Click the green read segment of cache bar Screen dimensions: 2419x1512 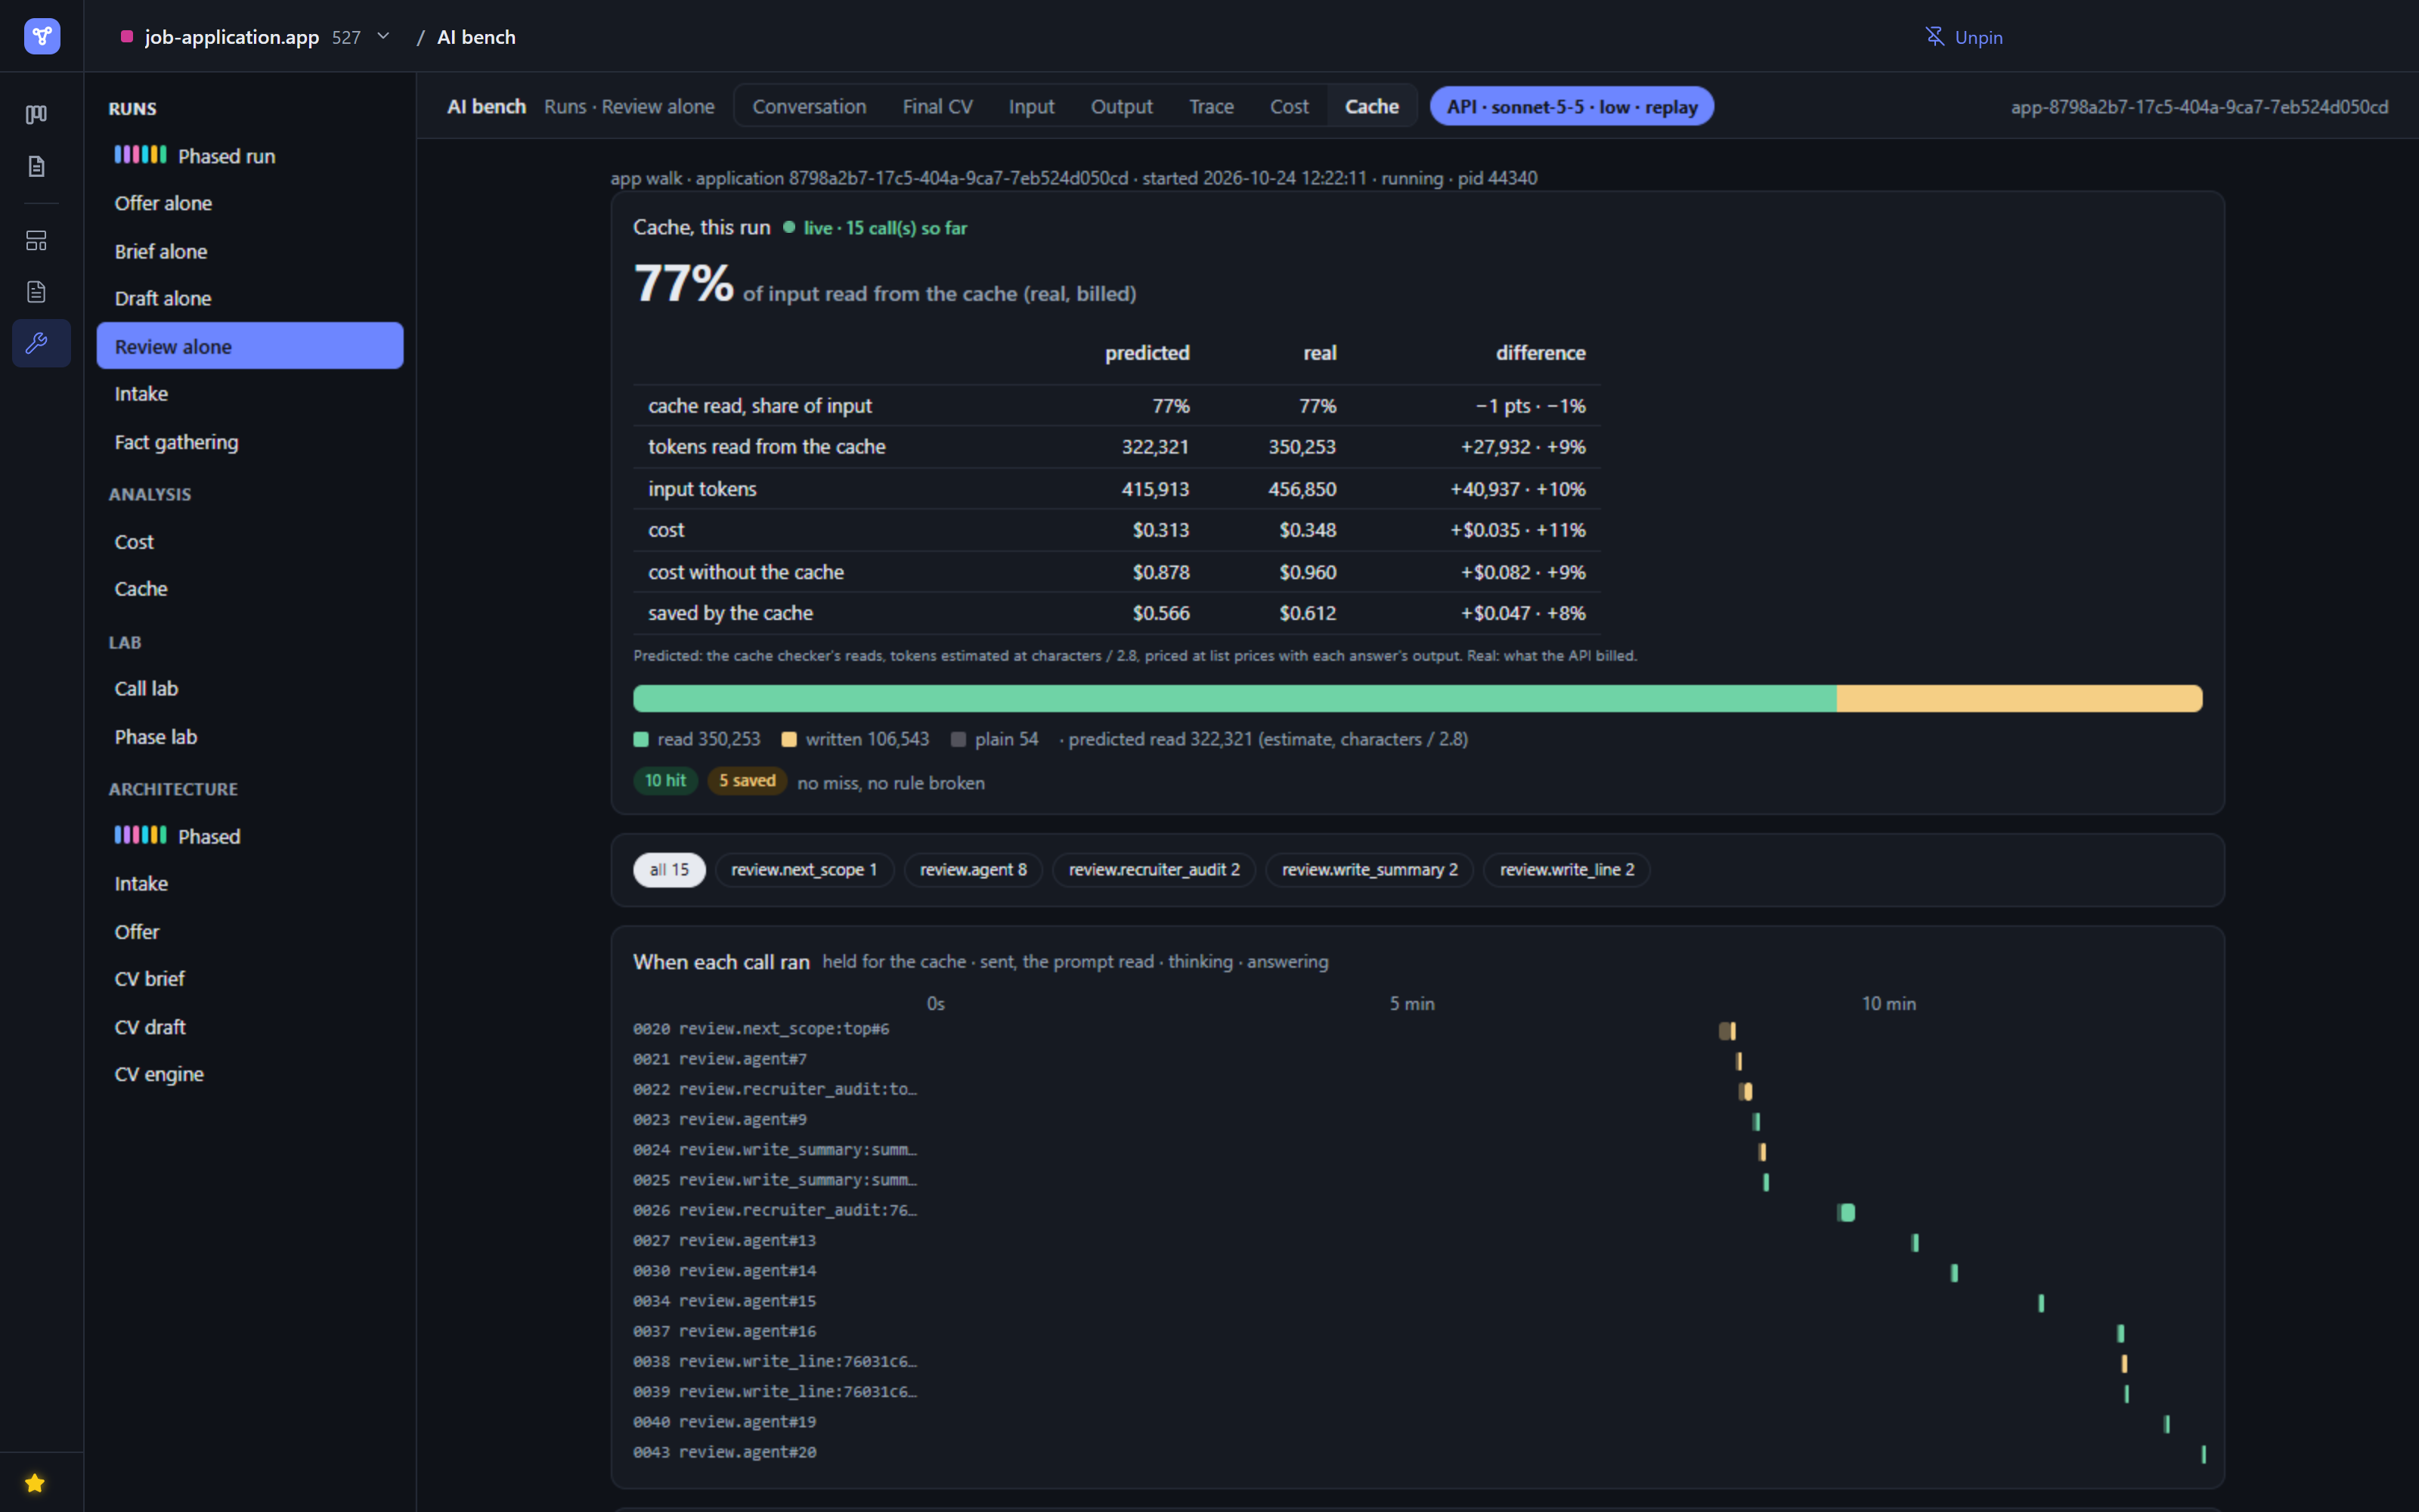tap(1234, 698)
